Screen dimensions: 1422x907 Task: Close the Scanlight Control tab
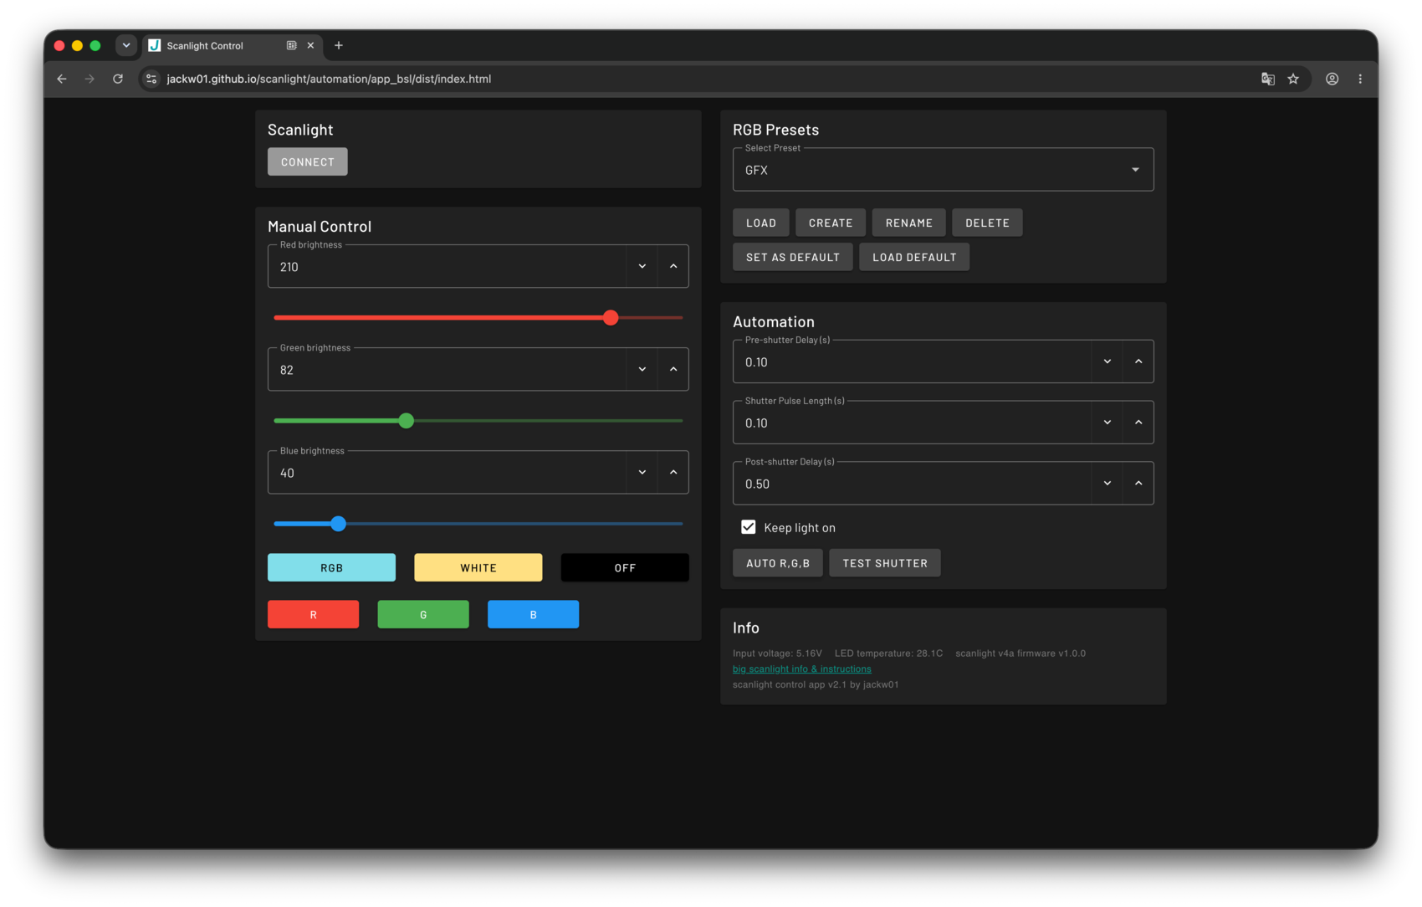click(310, 45)
